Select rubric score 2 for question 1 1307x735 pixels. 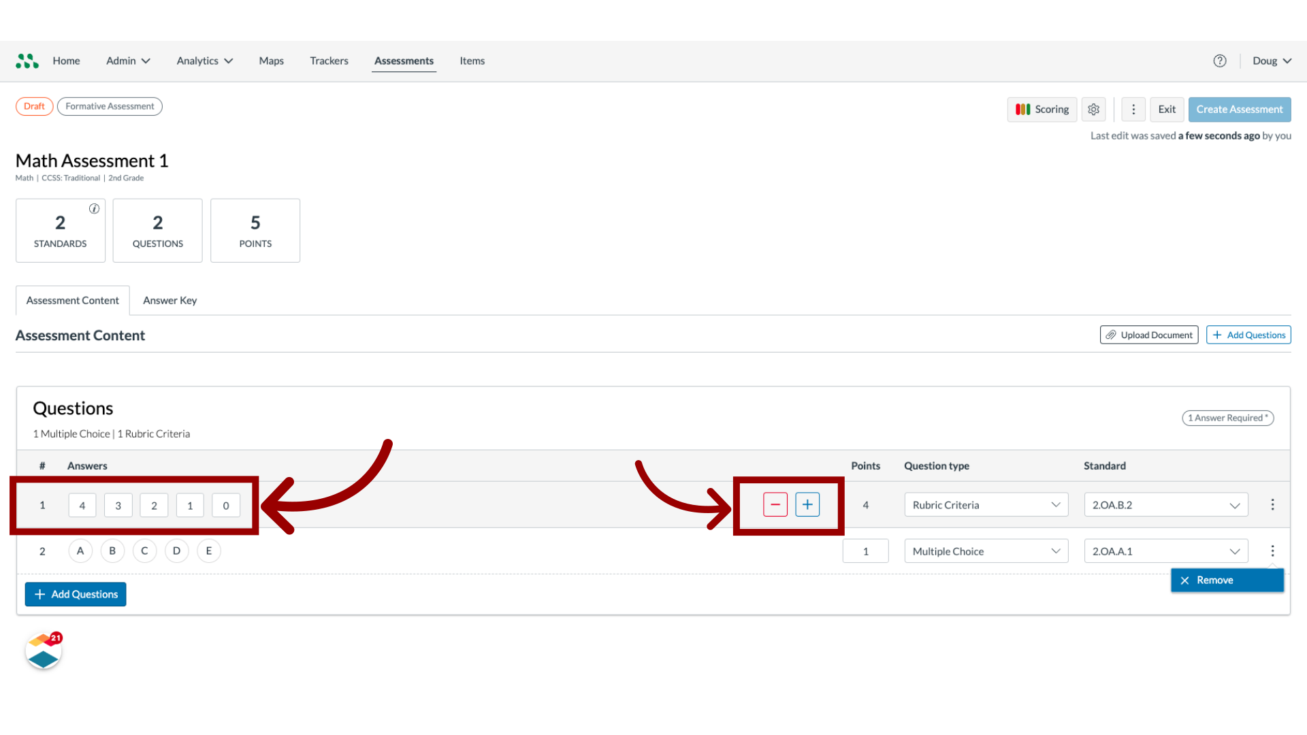click(x=155, y=506)
